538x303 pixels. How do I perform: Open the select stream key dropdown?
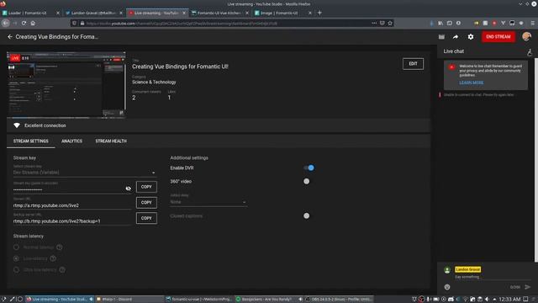[x=85, y=172]
